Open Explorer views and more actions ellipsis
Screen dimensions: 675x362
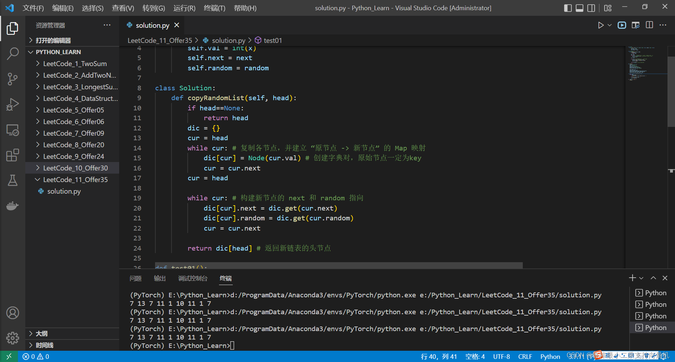click(107, 25)
